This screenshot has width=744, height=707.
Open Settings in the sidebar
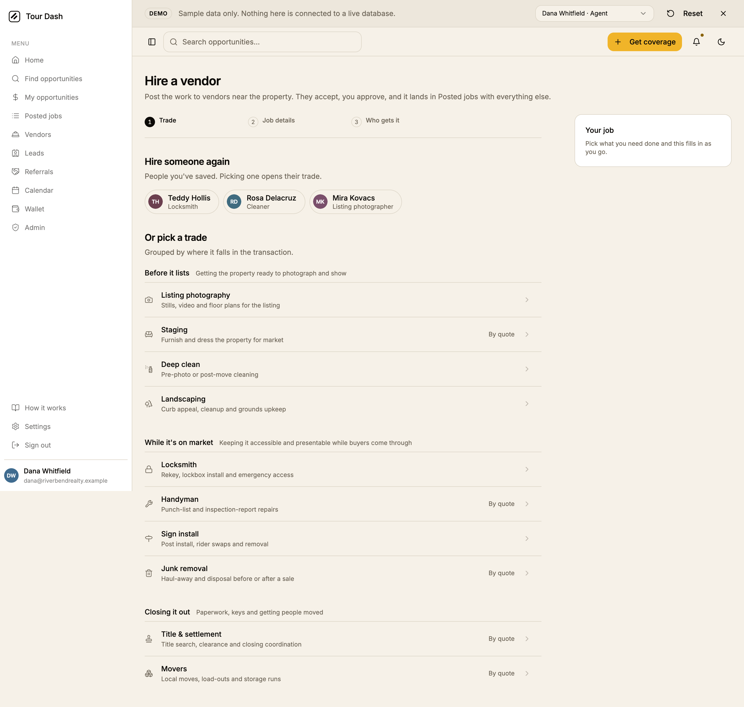point(66,427)
